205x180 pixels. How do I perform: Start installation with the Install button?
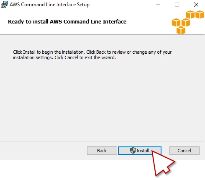(x=140, y=151)
